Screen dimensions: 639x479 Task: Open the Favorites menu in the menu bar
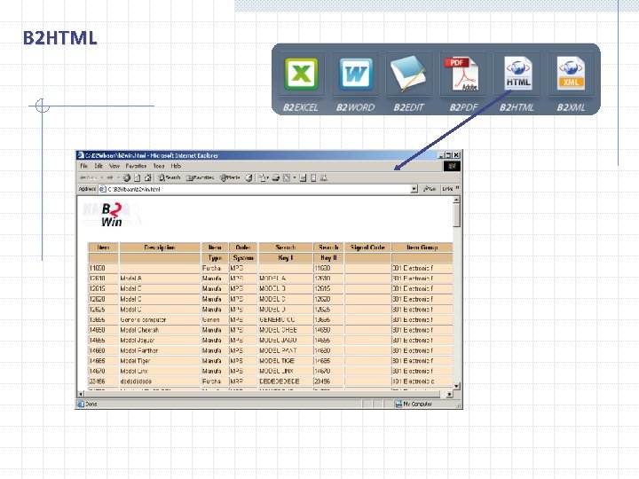[136, 166]
